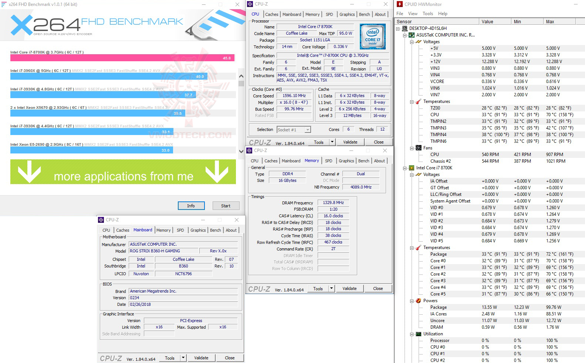Viewport: 585px width, 363px height.
Task: Switch to Bench tab in top CPU-Z window
Action: pyautogui.click(x=364, y=14)
